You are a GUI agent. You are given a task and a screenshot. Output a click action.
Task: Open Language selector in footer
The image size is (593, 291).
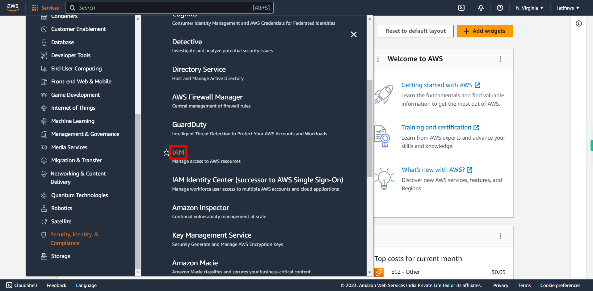86,285
